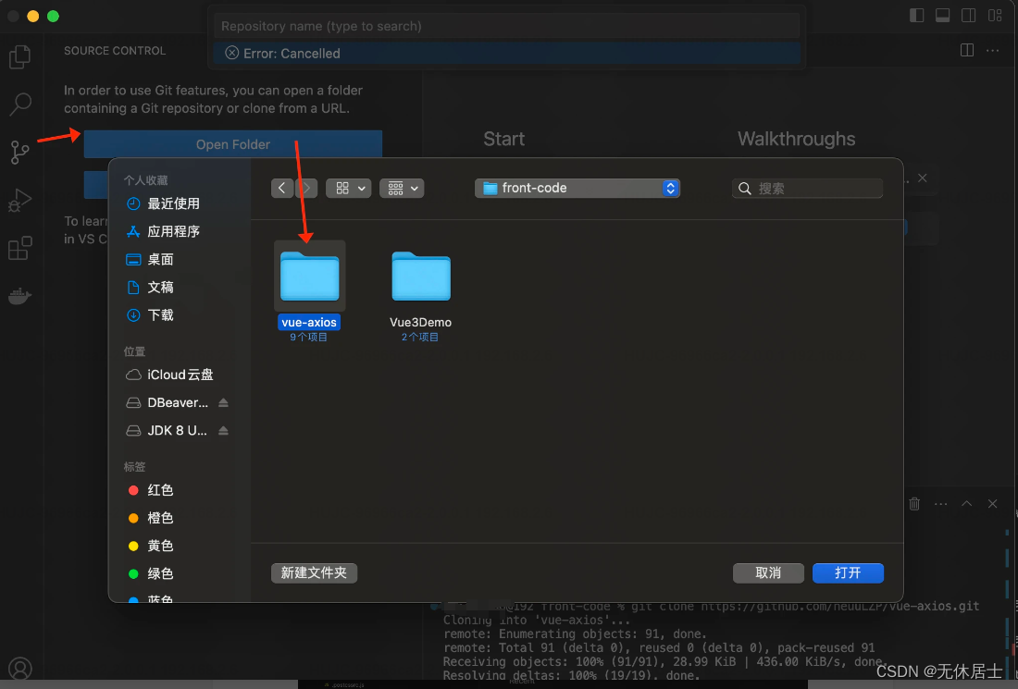Image resolution: width=1018 pixels, height=689 pixels.
Task: Toggle the secondary sidebar
Action: 969,15
